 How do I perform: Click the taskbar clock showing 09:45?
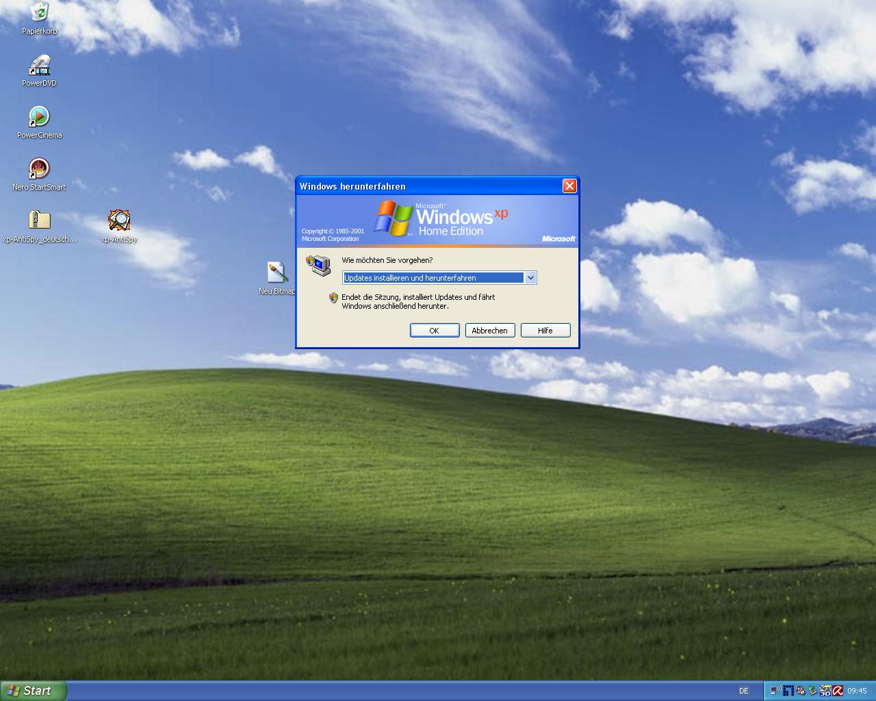pyautogui.click(x=857, y=691)
